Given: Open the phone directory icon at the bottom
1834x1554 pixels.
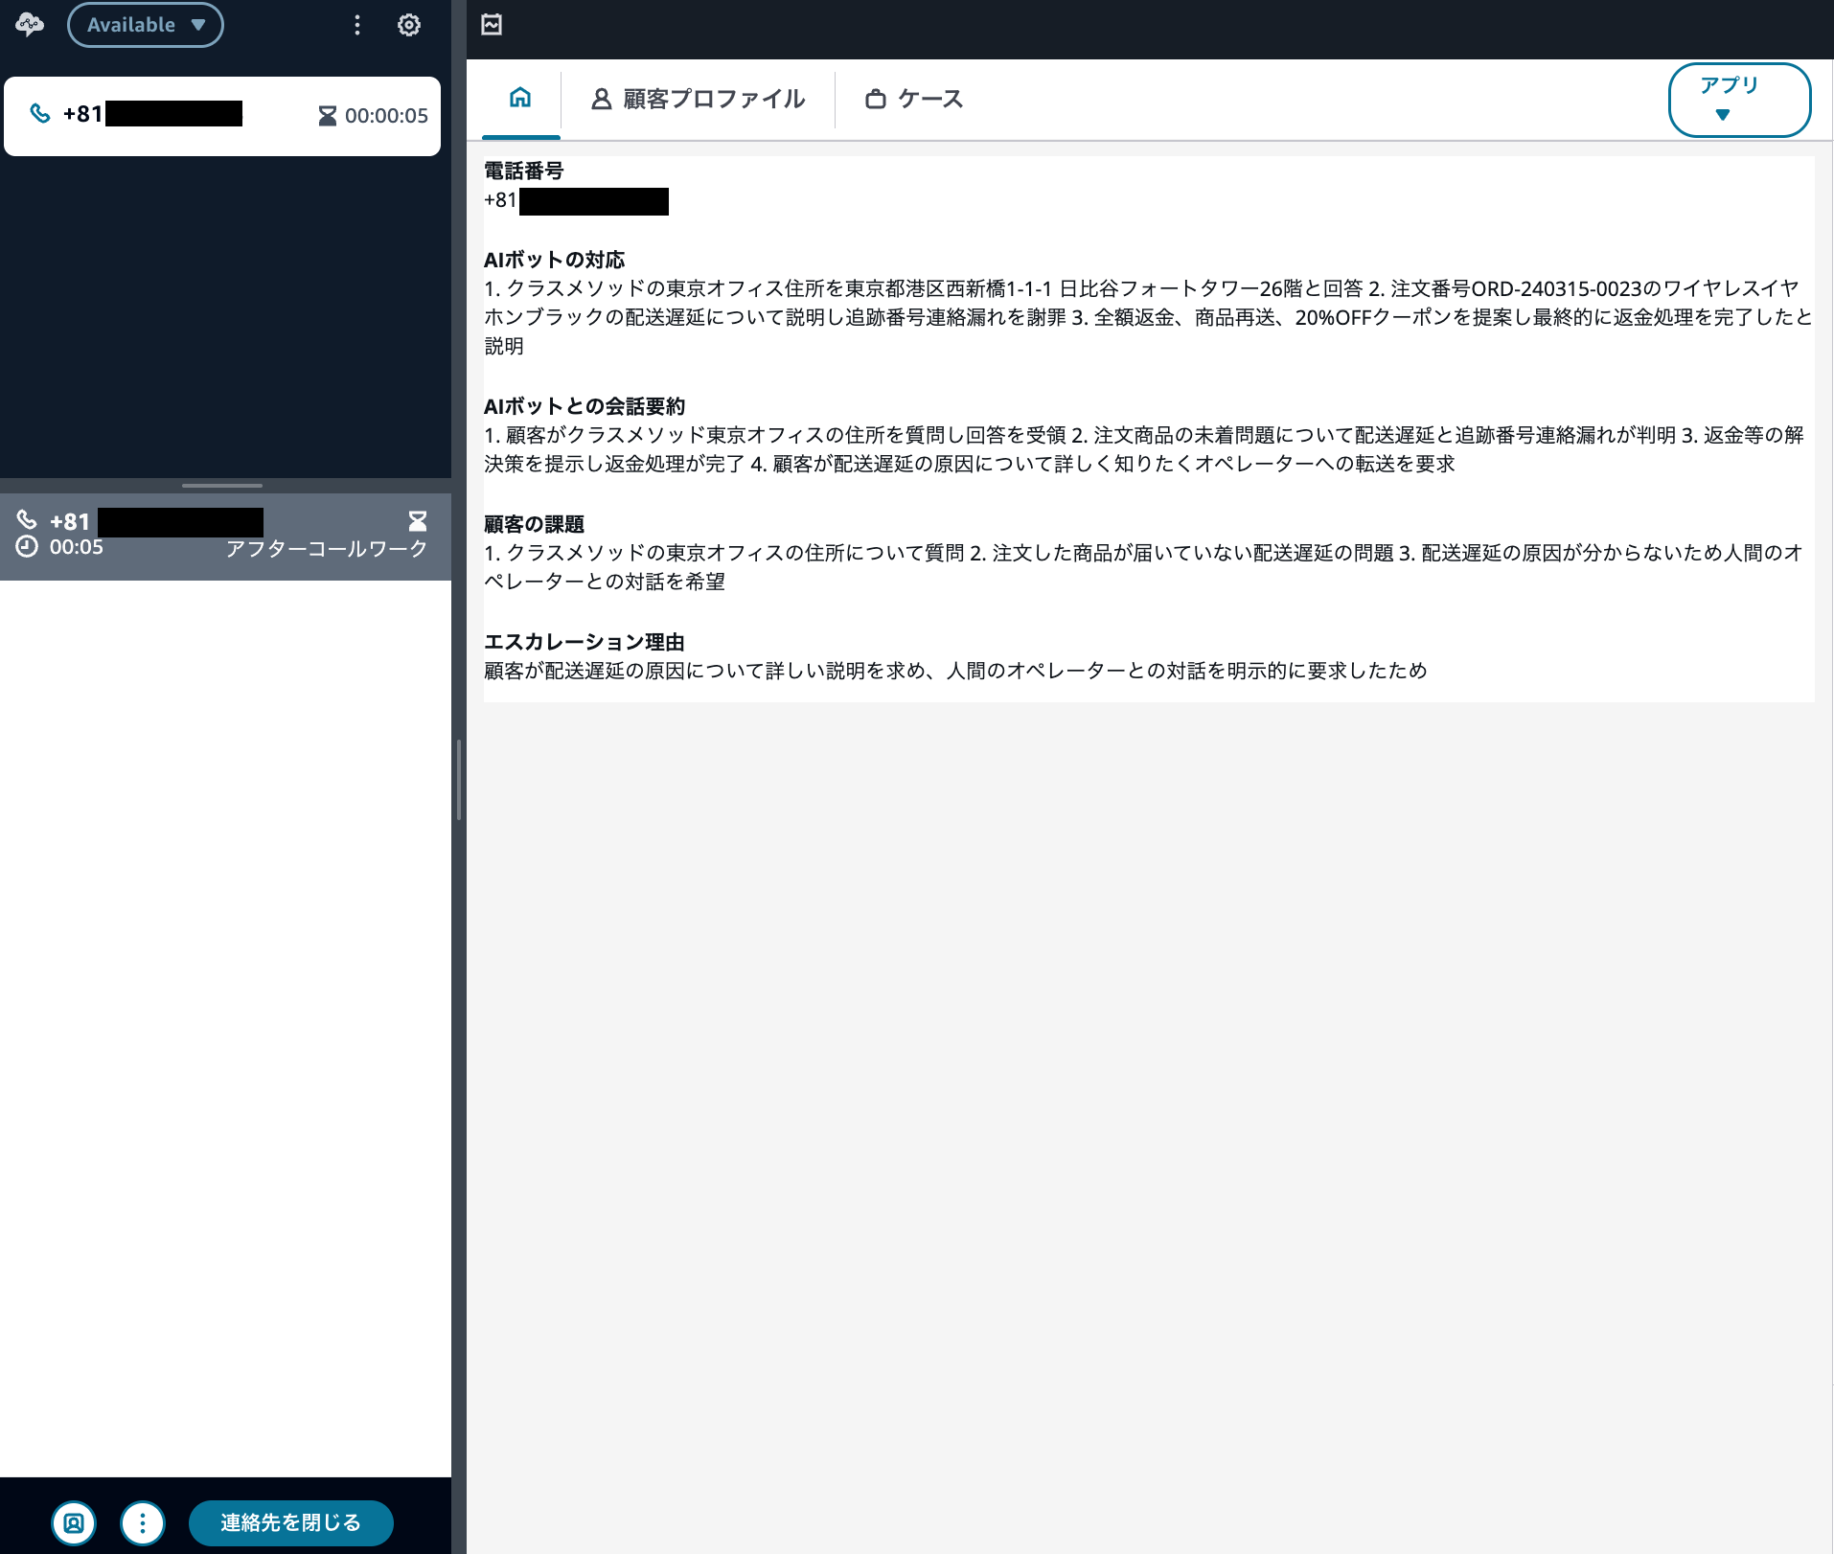Looking at the screenshot, I should coord(75,1522).
